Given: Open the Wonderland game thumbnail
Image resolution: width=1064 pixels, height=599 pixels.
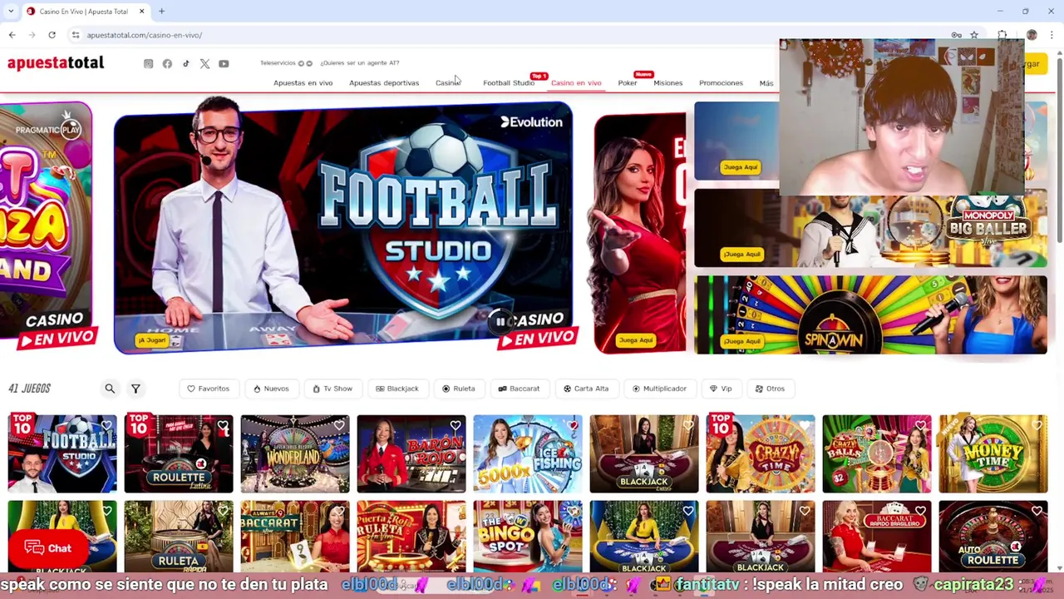Looking at the screenshot, I should 295,454.
